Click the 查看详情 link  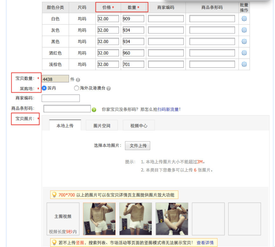pos(205,243)
